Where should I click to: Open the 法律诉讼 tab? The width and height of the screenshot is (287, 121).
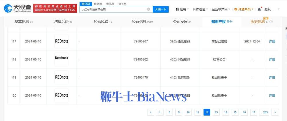tap(63, 22)
